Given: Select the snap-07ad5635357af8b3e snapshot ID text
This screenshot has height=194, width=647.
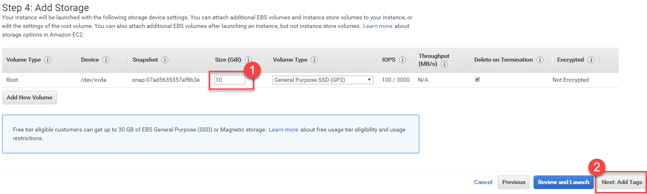Looking at the screenshot, I should click(x=166, y=80).
